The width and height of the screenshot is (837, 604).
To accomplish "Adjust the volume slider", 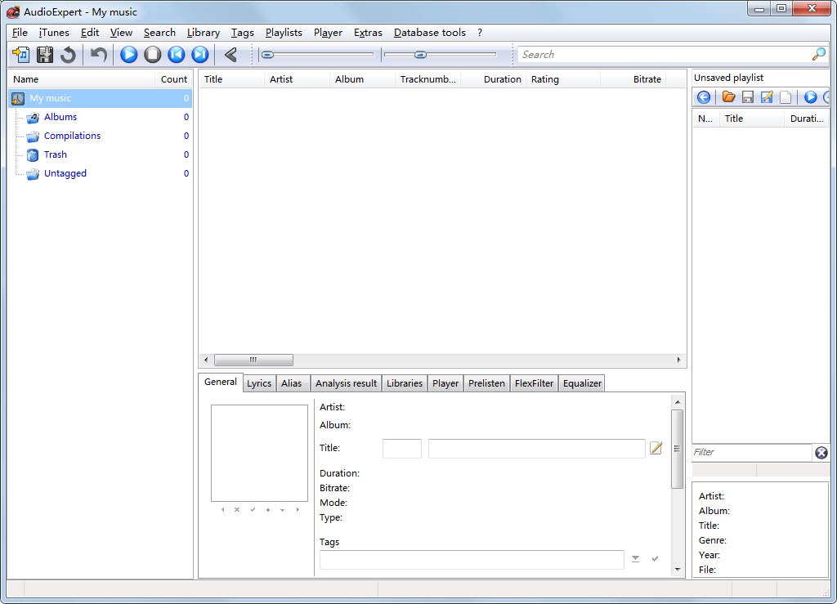I will [421, 54].
